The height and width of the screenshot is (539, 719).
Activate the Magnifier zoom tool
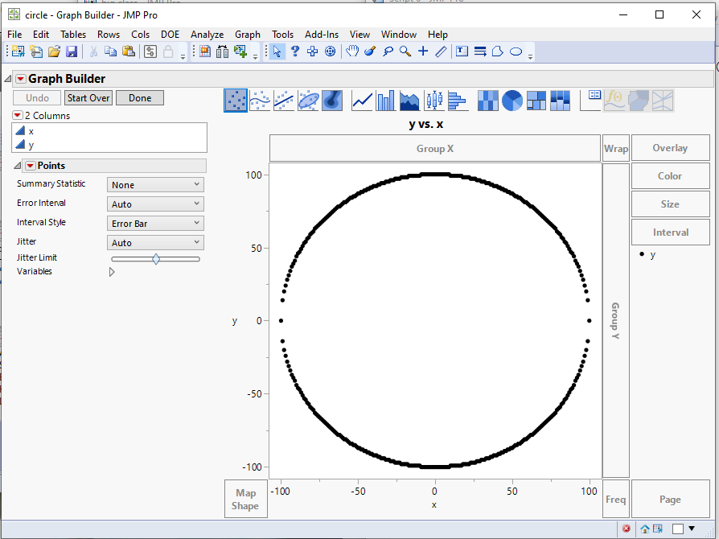point(405,51)
